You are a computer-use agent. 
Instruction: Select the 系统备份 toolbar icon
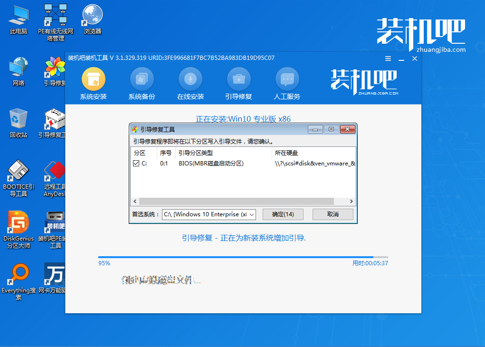(x=142, y=79)
